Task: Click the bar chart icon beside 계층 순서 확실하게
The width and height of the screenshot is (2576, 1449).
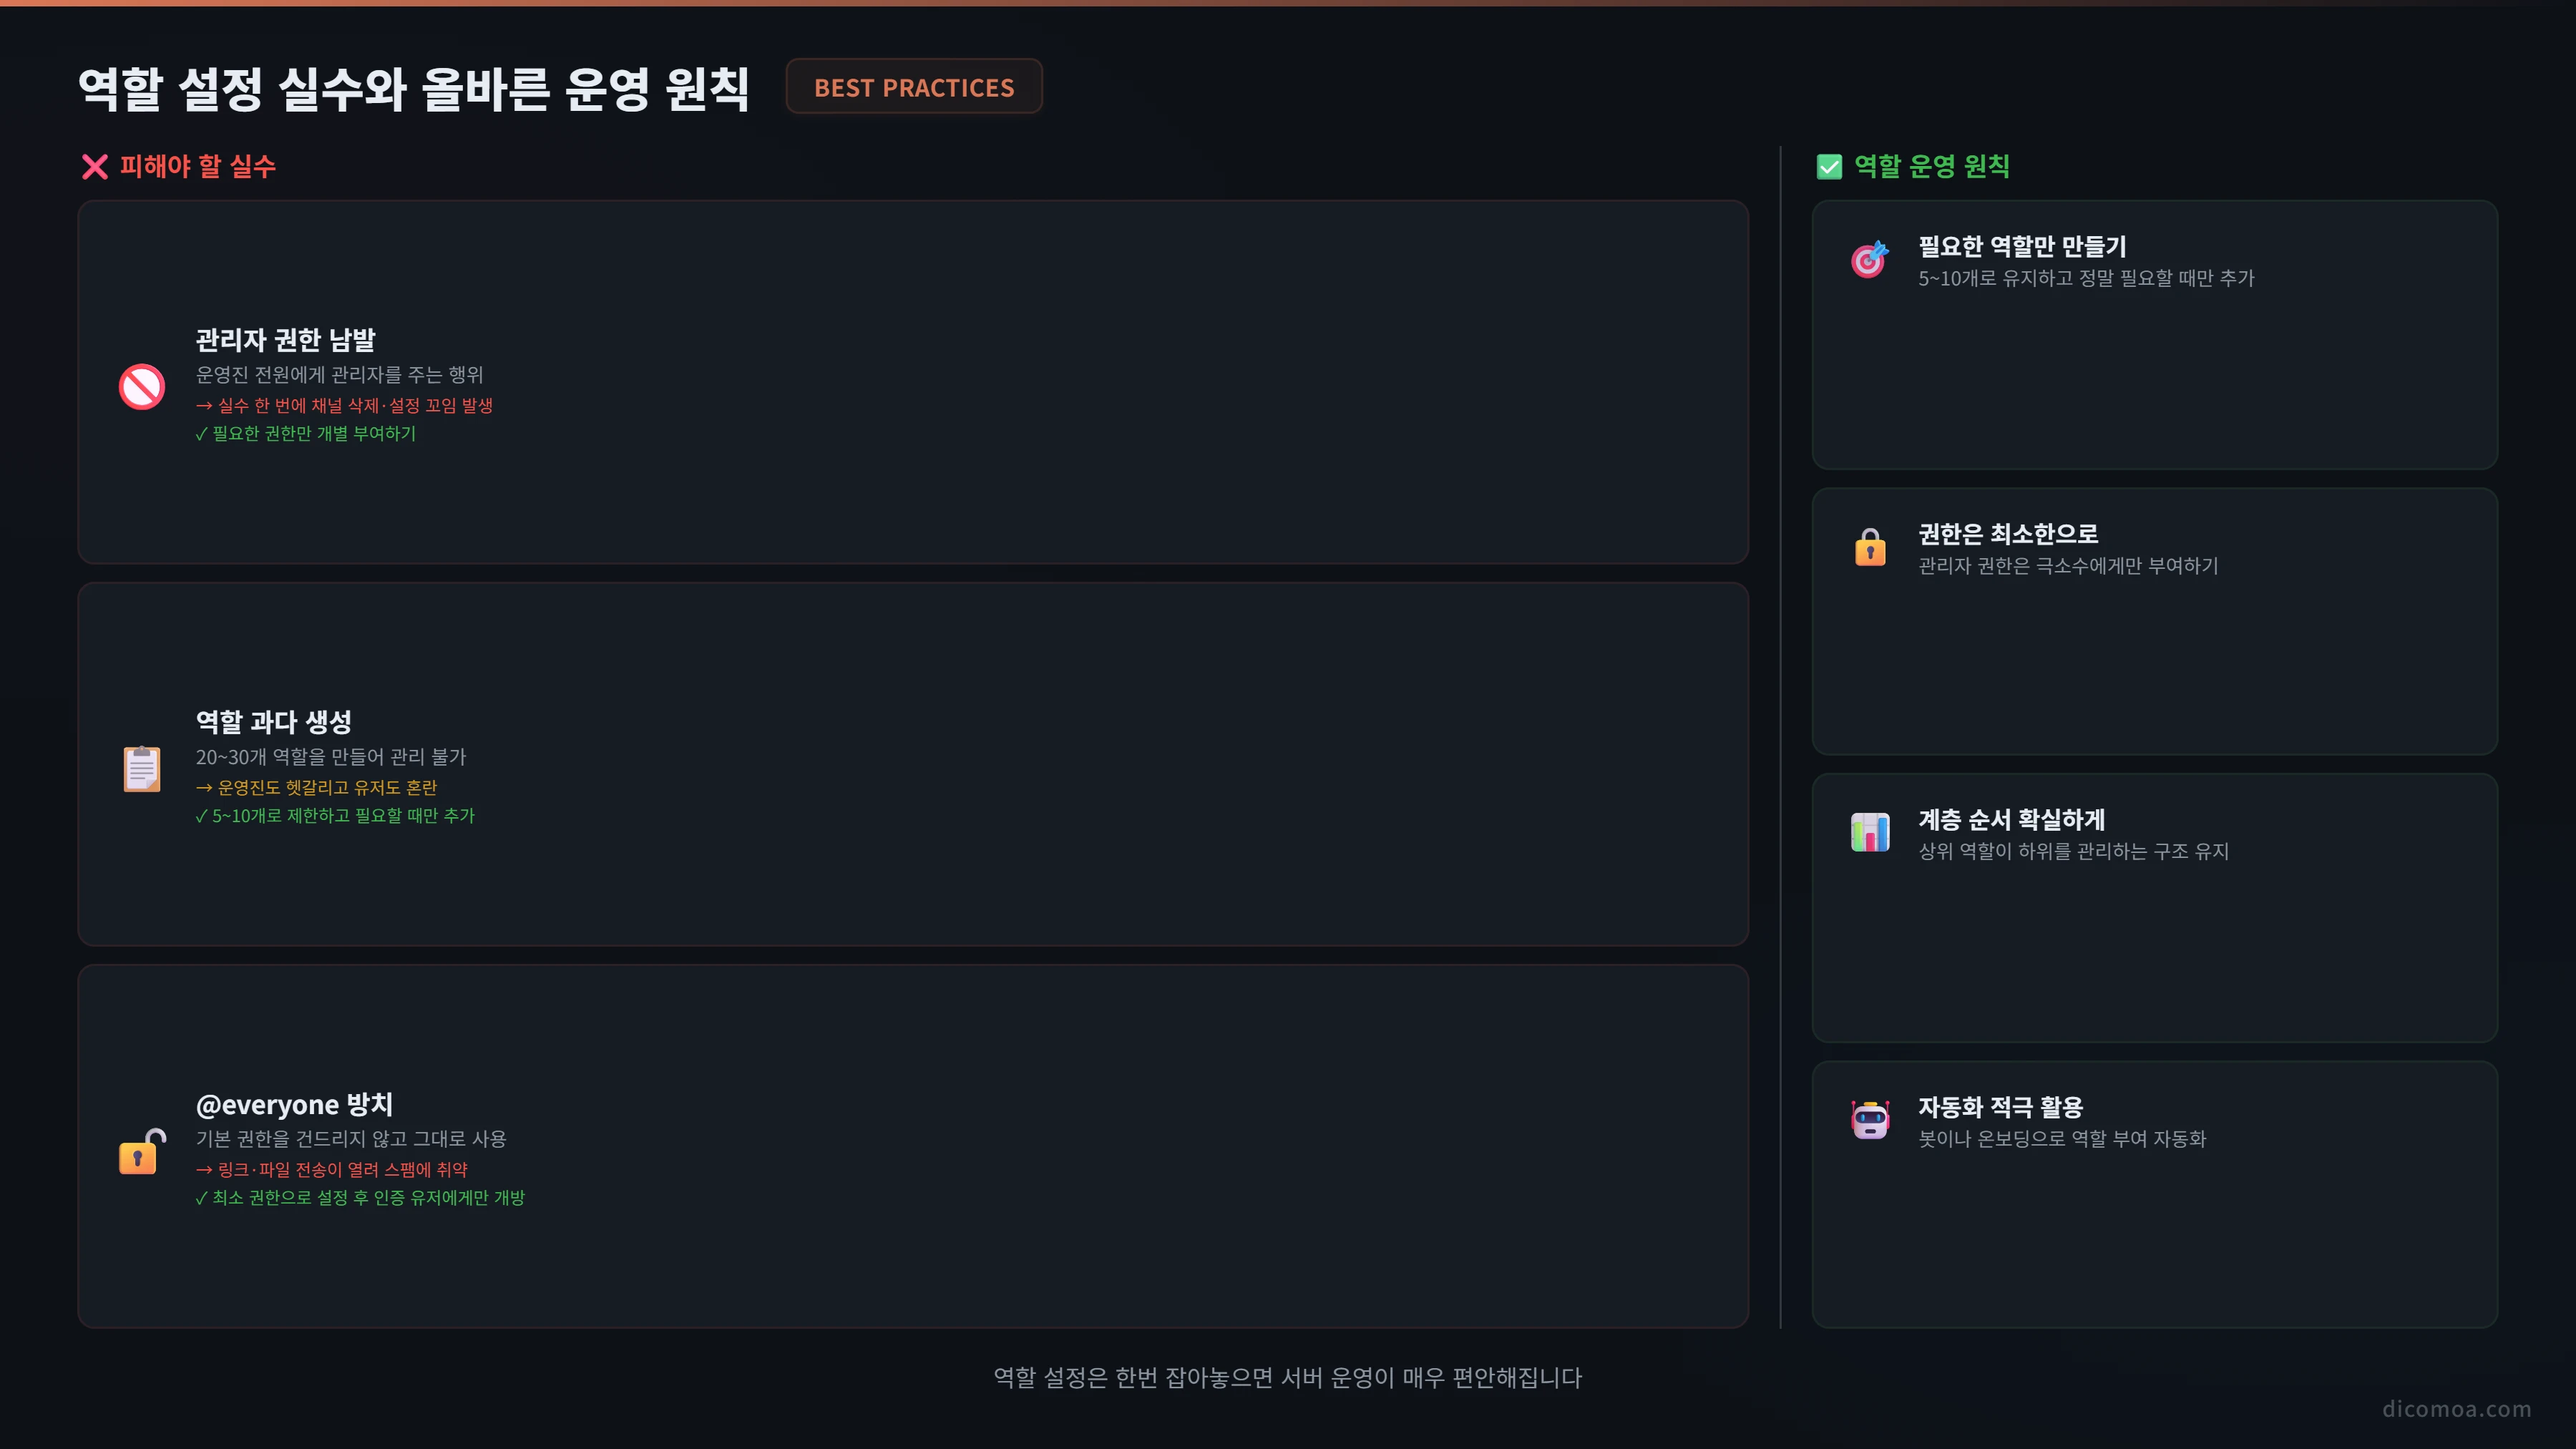Action: pos(1870,832)
